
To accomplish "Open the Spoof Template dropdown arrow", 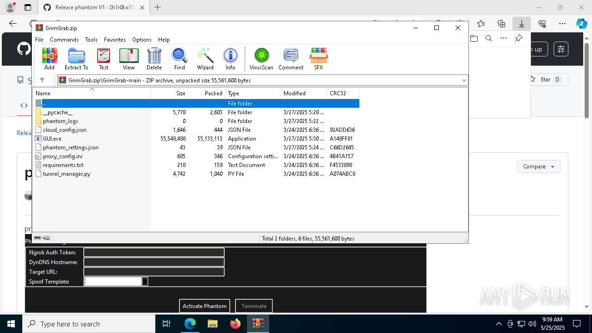I will tap(145, 281).
